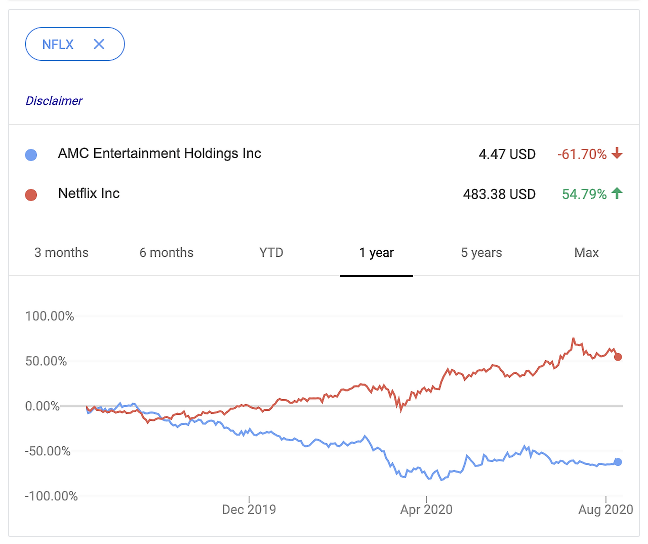Click the blue AMC legend dot
The height and width of the screenshot is (544, 648).
pos(31,154)
